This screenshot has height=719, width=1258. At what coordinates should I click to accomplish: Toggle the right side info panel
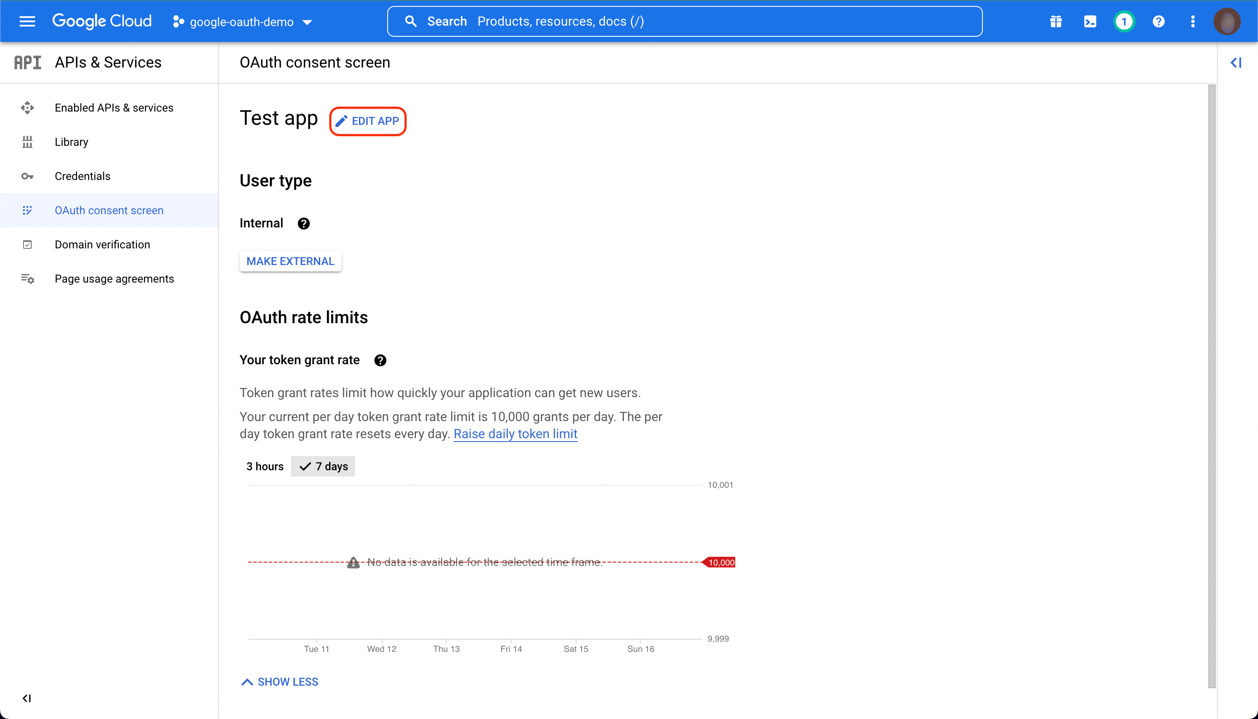point(1235,63)
